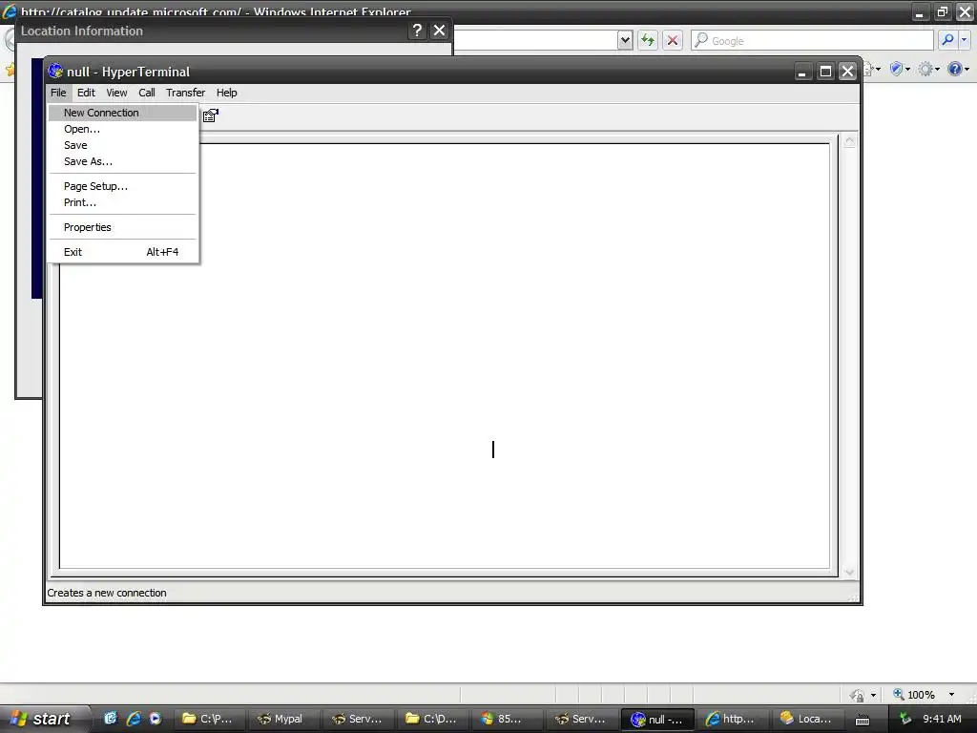Open the Call menu in HyperTerminal
The image size is (977, 733).
(x=146, y=93)
